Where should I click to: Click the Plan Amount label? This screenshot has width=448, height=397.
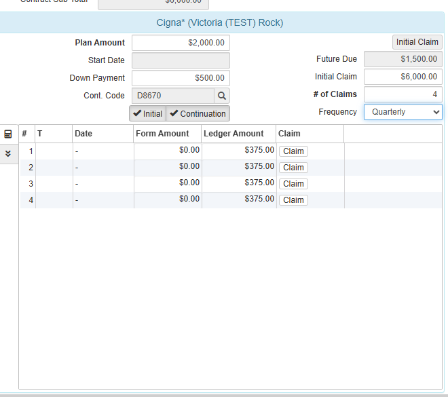tap(100, 43)
